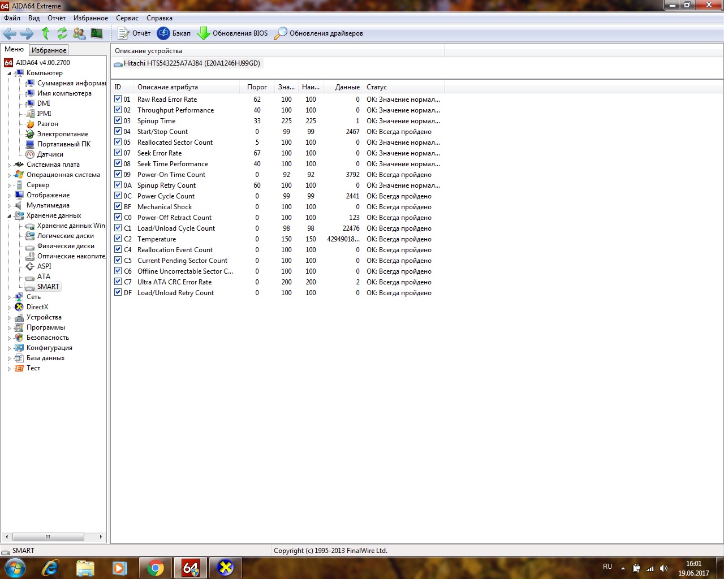Sort by the Данные column header
724x579 pixels.
[x=343, y=87]
